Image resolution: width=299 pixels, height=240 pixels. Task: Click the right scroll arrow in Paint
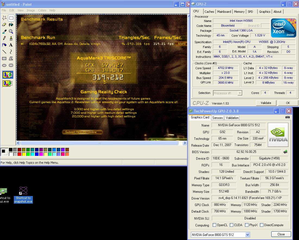[x=184, y=143]
